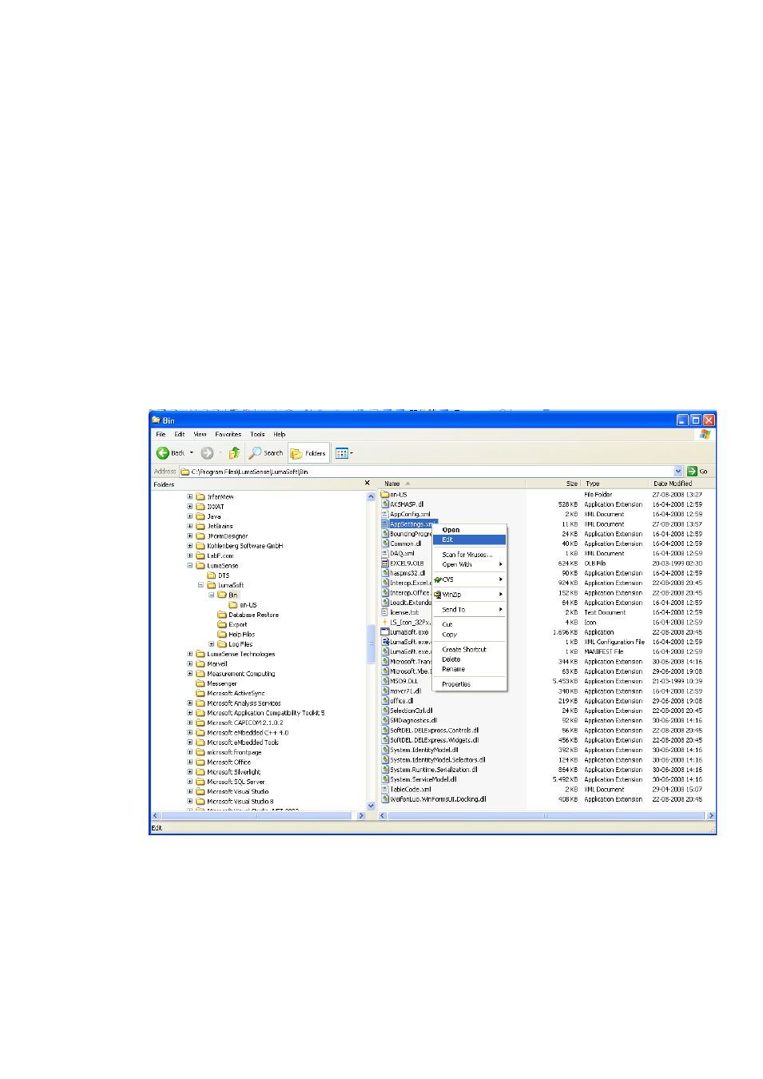Collapse the Bin folder node
763x1079 pixels.
[212, 595]
